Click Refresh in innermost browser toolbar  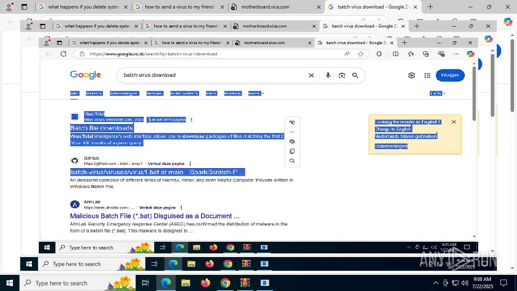point(63,54)
